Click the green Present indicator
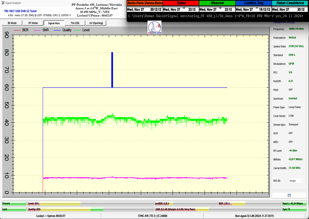Image resolution: width=309 pixels, height=219 pixels. pos(14,203)
